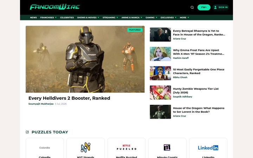The image size is (253, 158).
Task: Expand the Exclusives dropdown arrow
Action: point(176,18)
